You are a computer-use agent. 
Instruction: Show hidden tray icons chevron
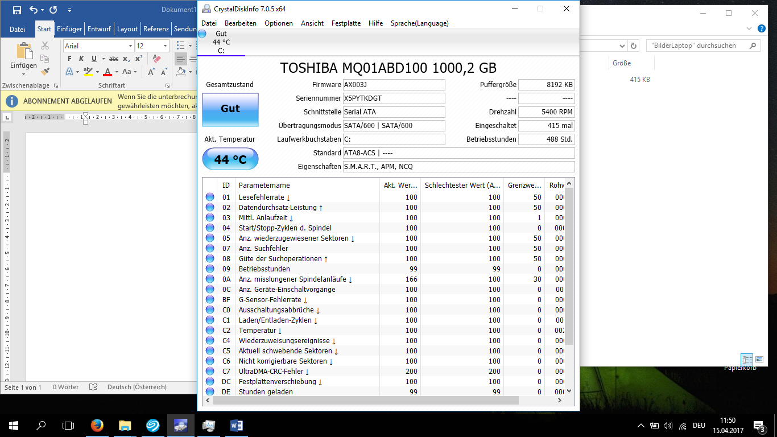pyautogui.click(x=641, y=426)
